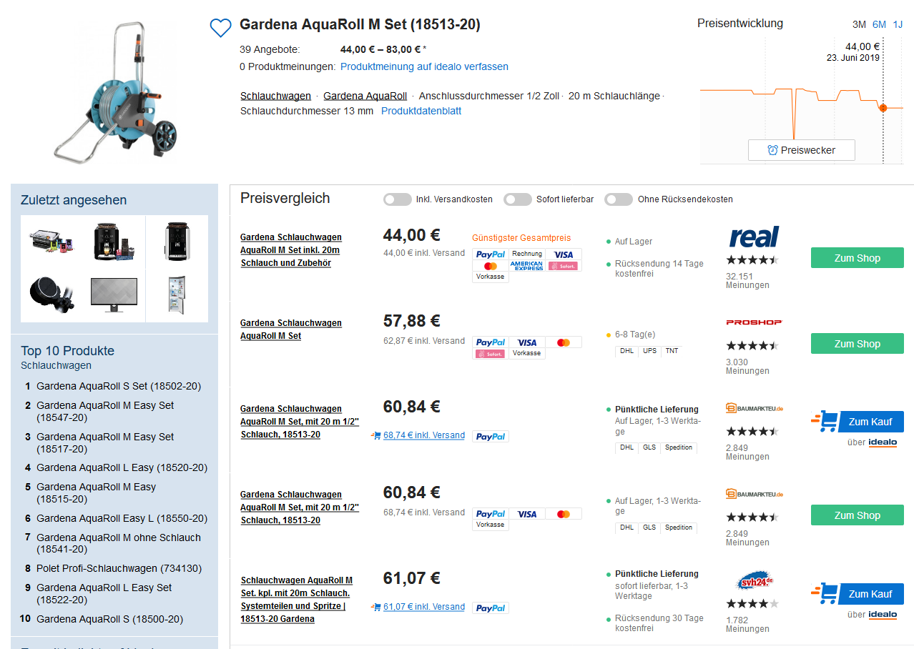Switch price history to 1J
The width and height of the screenshot is (914, 649).
pyautogui.click(x=898, y=24)
